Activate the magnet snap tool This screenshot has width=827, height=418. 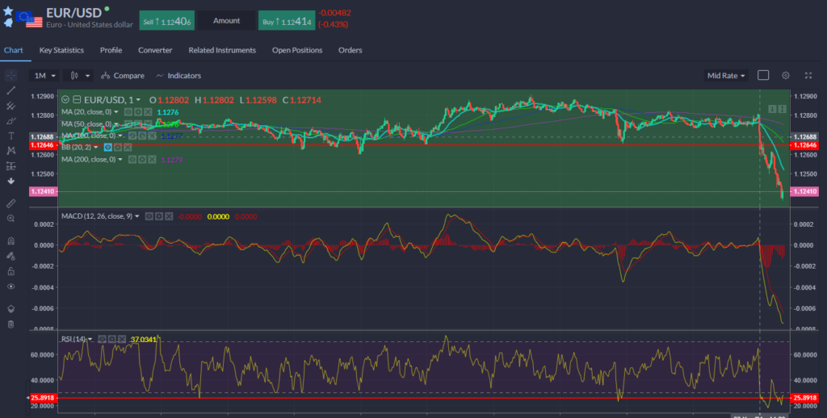[11, 240]
